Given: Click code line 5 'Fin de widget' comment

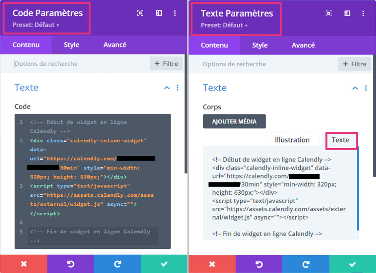Looking at the screenshot, I should [x=93, y=236].
